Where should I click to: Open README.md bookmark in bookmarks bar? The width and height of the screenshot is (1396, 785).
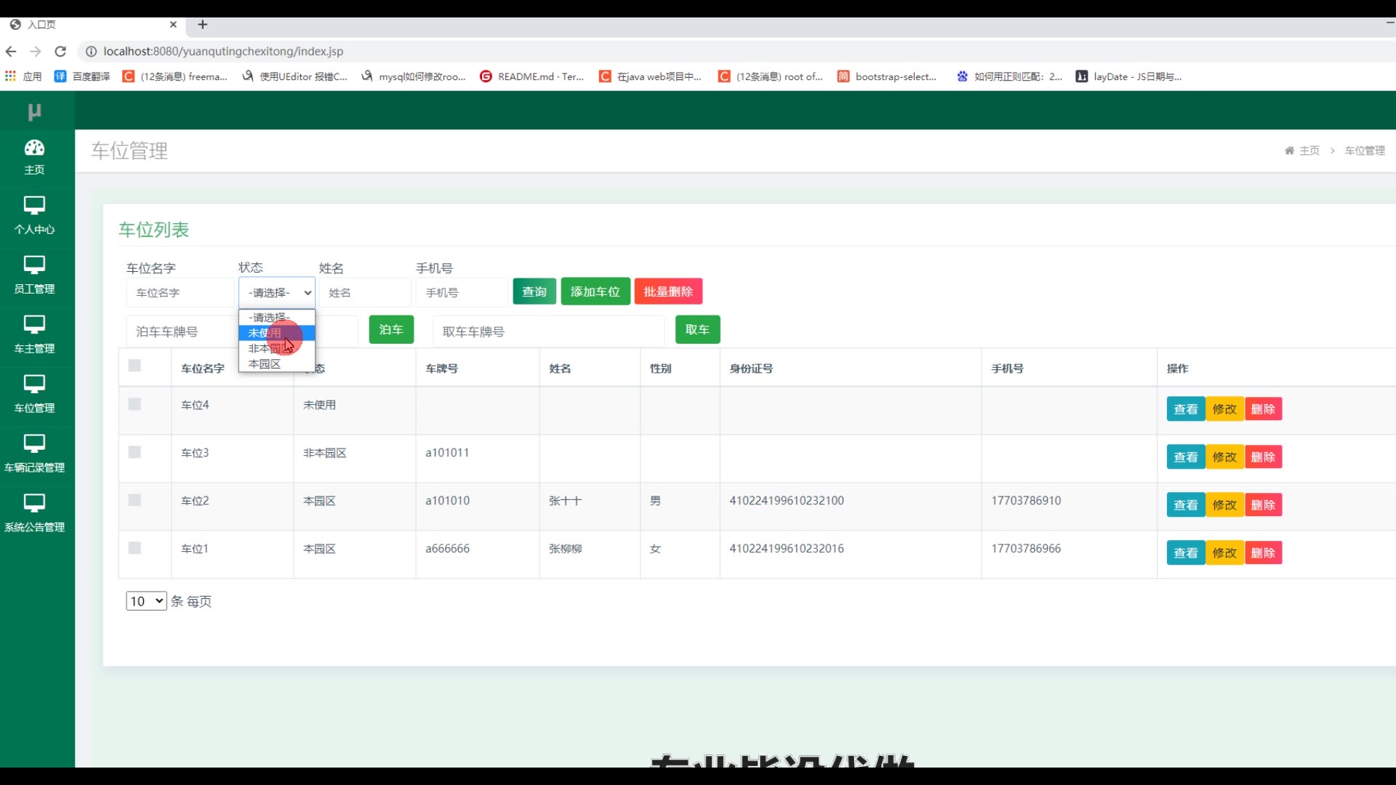(532, 76)
